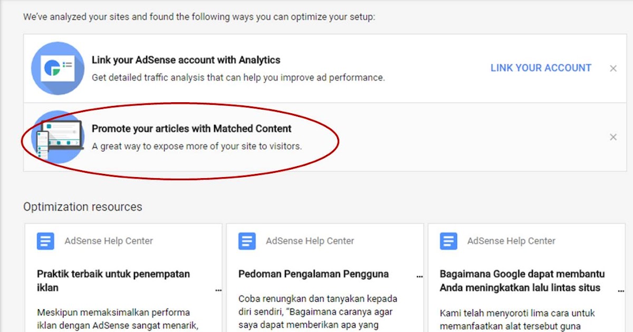This screenshot has width=633, height=332.
Task: Open the Bagaimana Google dapat membantu article
Action: pos(521,281)
